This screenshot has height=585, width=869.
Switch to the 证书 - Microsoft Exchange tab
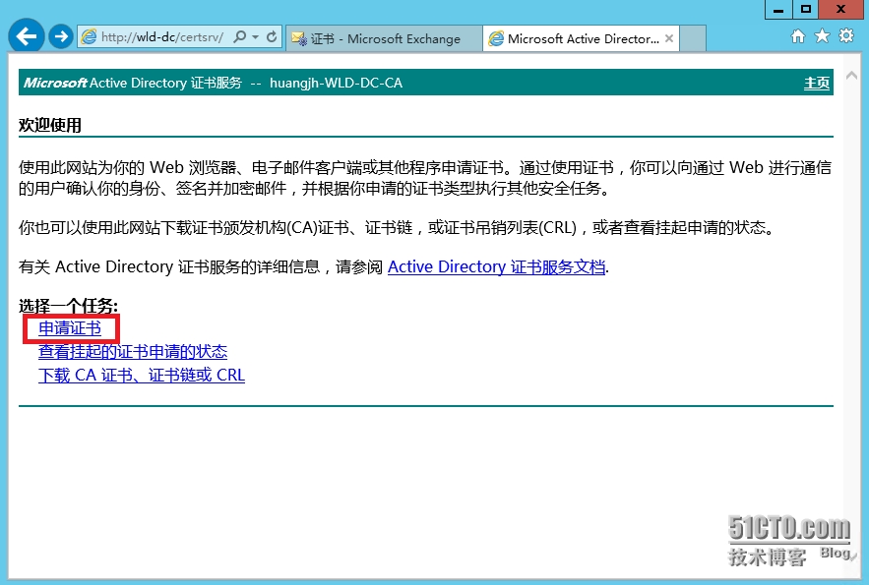[384, 38]
